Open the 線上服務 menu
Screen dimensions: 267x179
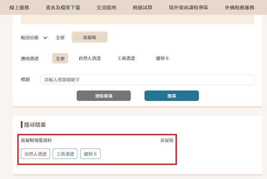click(x=19, y=8)
